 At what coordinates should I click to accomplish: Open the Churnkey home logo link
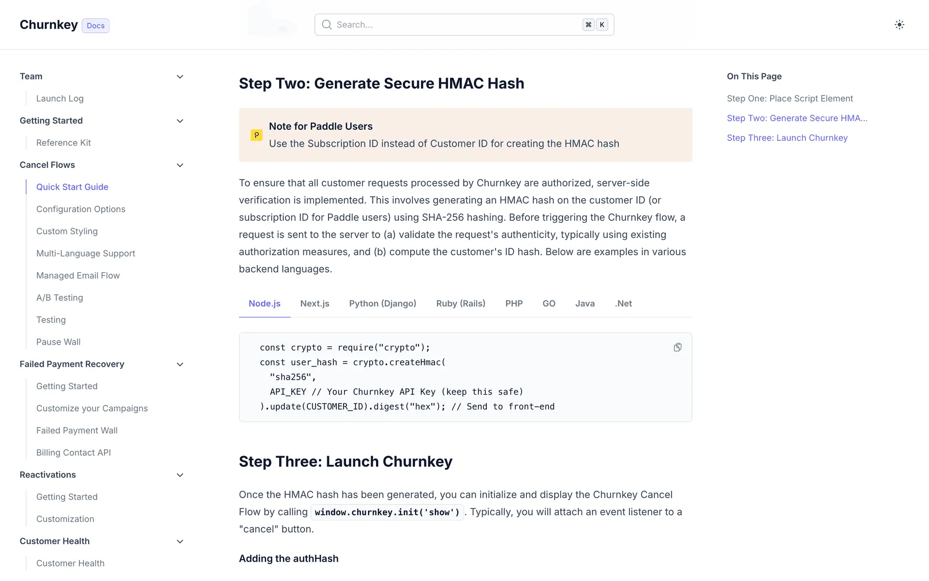coord(48,25)
